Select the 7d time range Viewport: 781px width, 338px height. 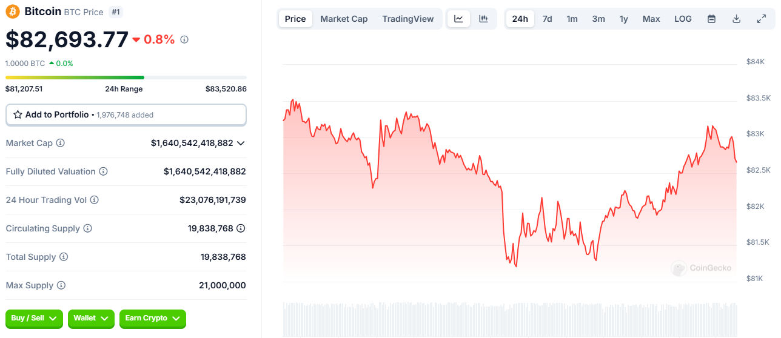point(547,19)
